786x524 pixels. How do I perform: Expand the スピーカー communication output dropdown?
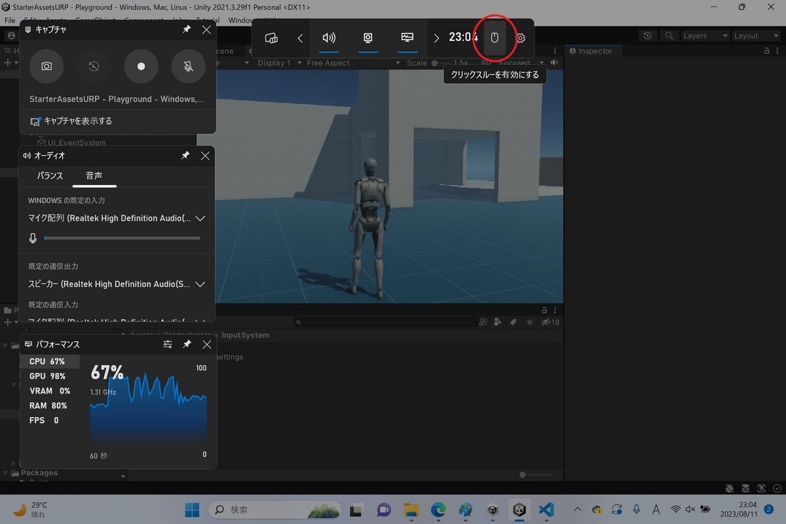coord(117,284)
